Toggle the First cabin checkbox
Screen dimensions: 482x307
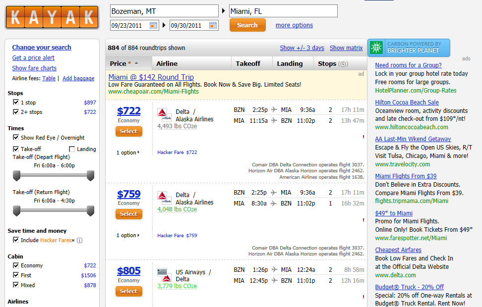point(16,275)
